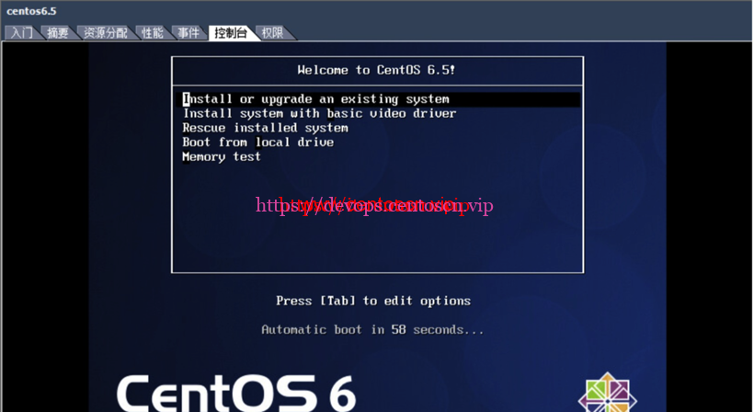
Task: Switch to the 摘要 tab
Action: pos(57,33)
